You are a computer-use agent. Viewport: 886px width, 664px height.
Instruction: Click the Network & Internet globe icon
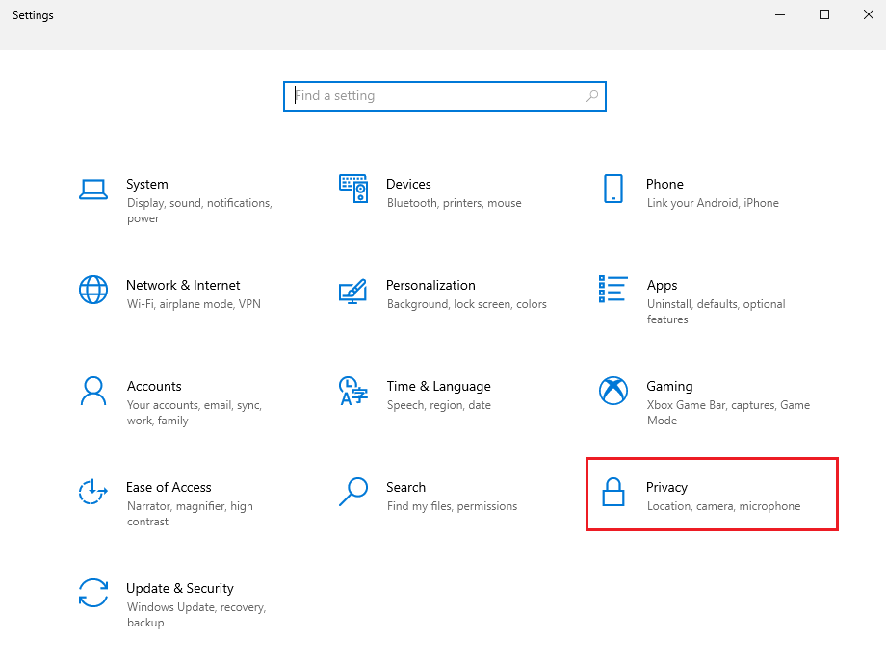92,290
